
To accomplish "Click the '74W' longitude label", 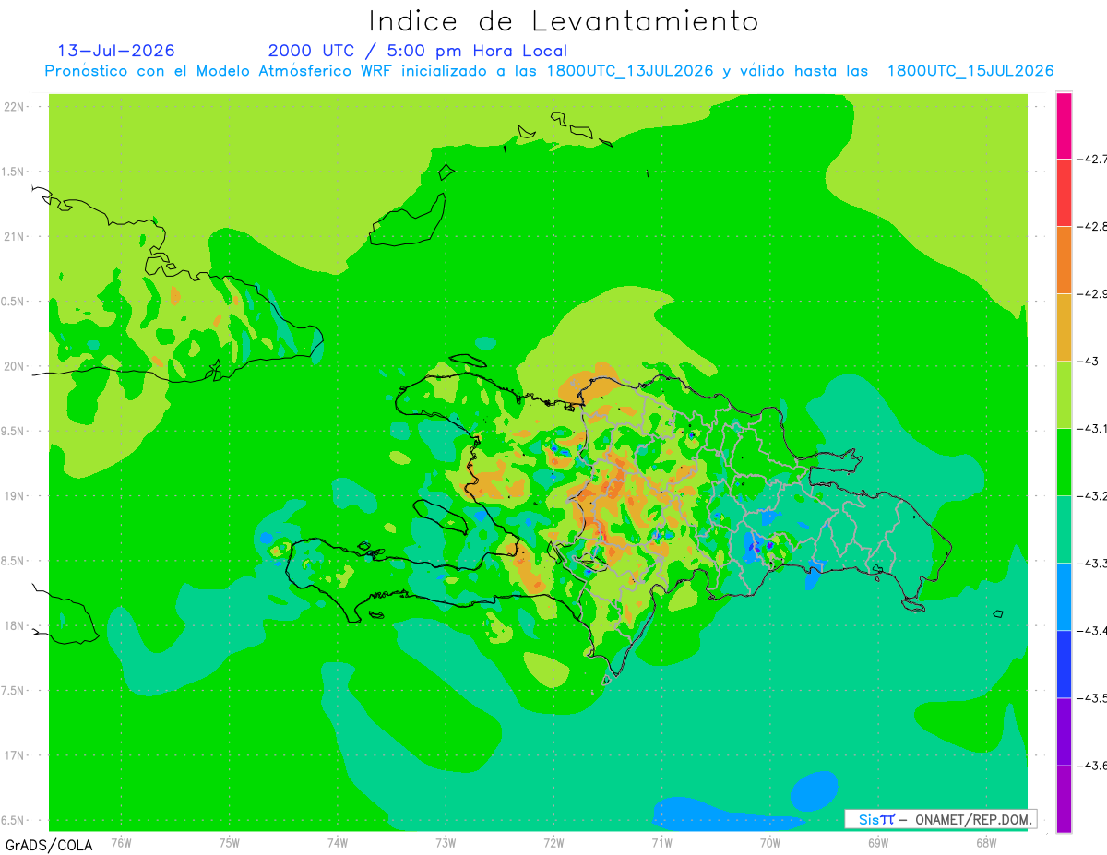I will pos(338,842).
